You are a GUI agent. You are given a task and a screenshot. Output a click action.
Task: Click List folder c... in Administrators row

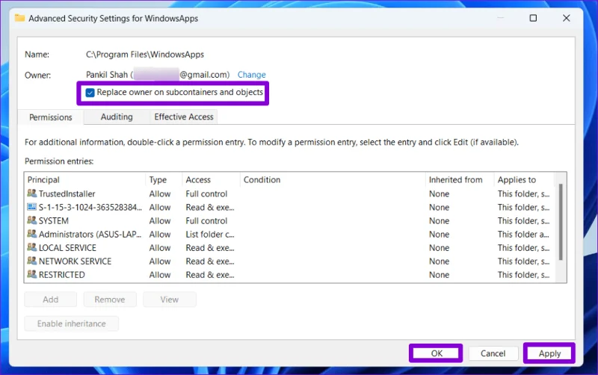(210, 235)
